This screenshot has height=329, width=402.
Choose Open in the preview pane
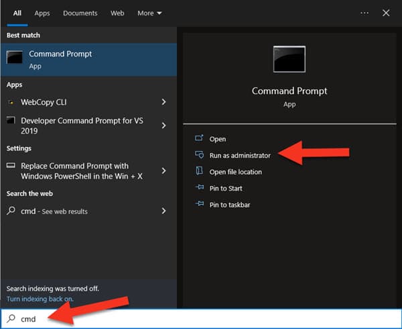click(218, 139)
